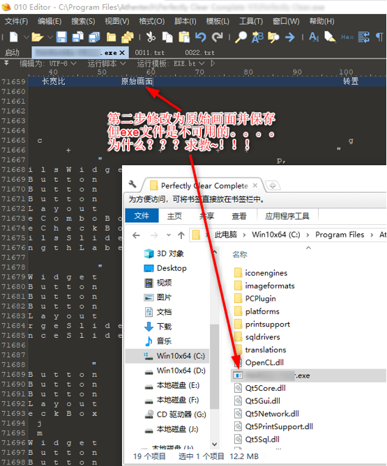387x466 pixels.
Task: Expand the Open File dropdown arrow
Action: (50, 37)
